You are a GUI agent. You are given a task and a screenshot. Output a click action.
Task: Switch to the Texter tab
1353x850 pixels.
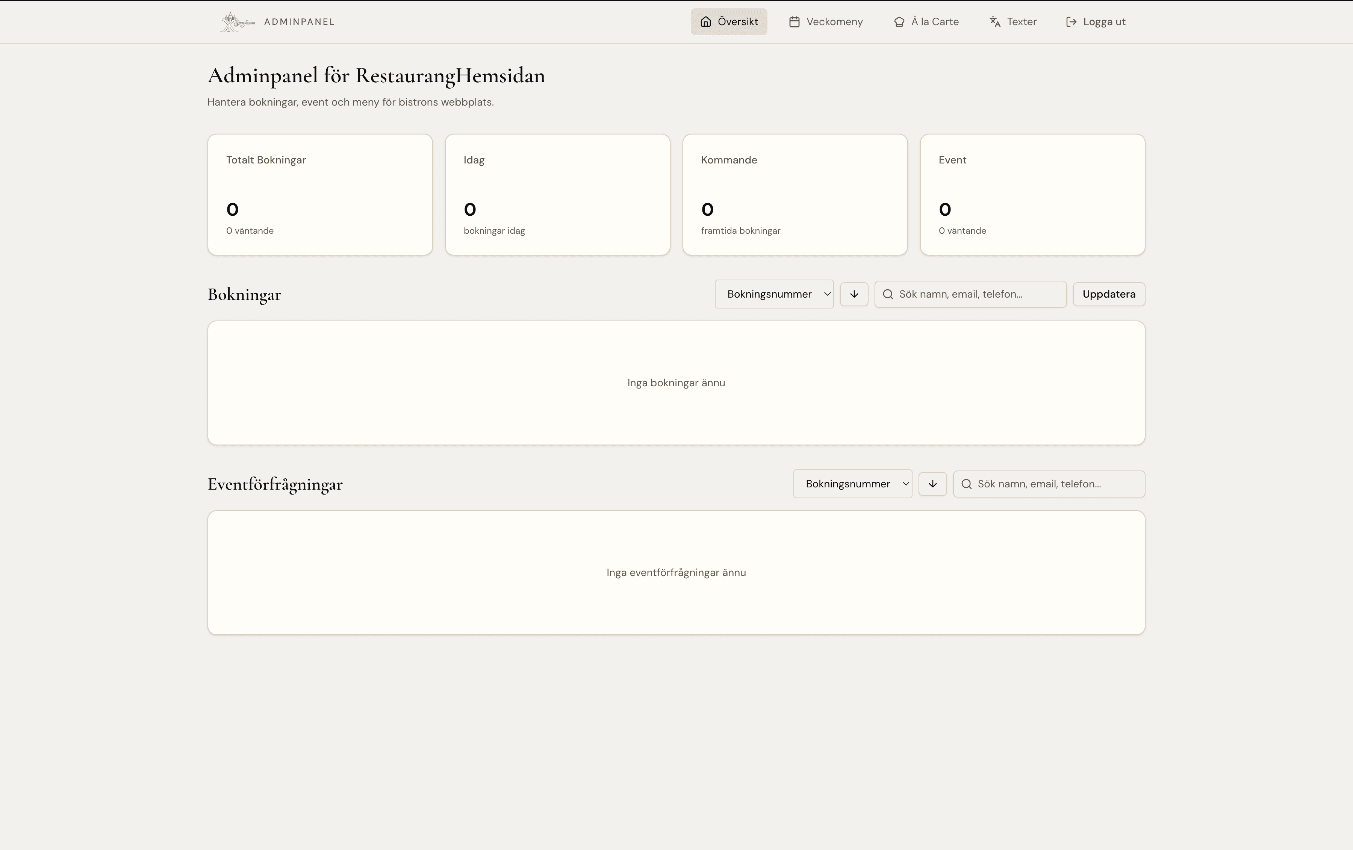(x=1021, y=22)
